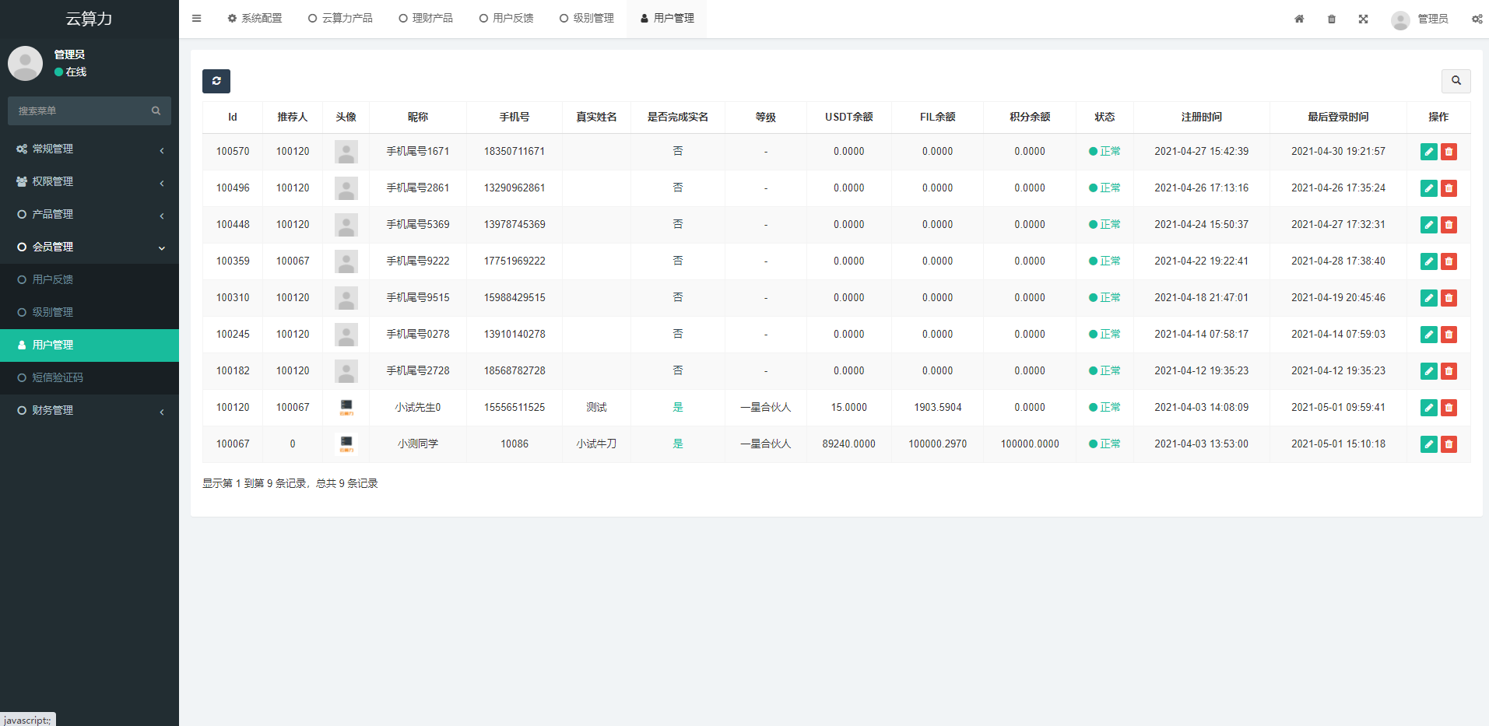
Task: Edit user 100120 via its pencil icon
Action: click(1428, 407)
